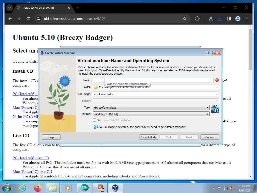The image size is (257, 193).
Task: Click the Windows 10 64-bit OS icon
Action: point(215,109)
